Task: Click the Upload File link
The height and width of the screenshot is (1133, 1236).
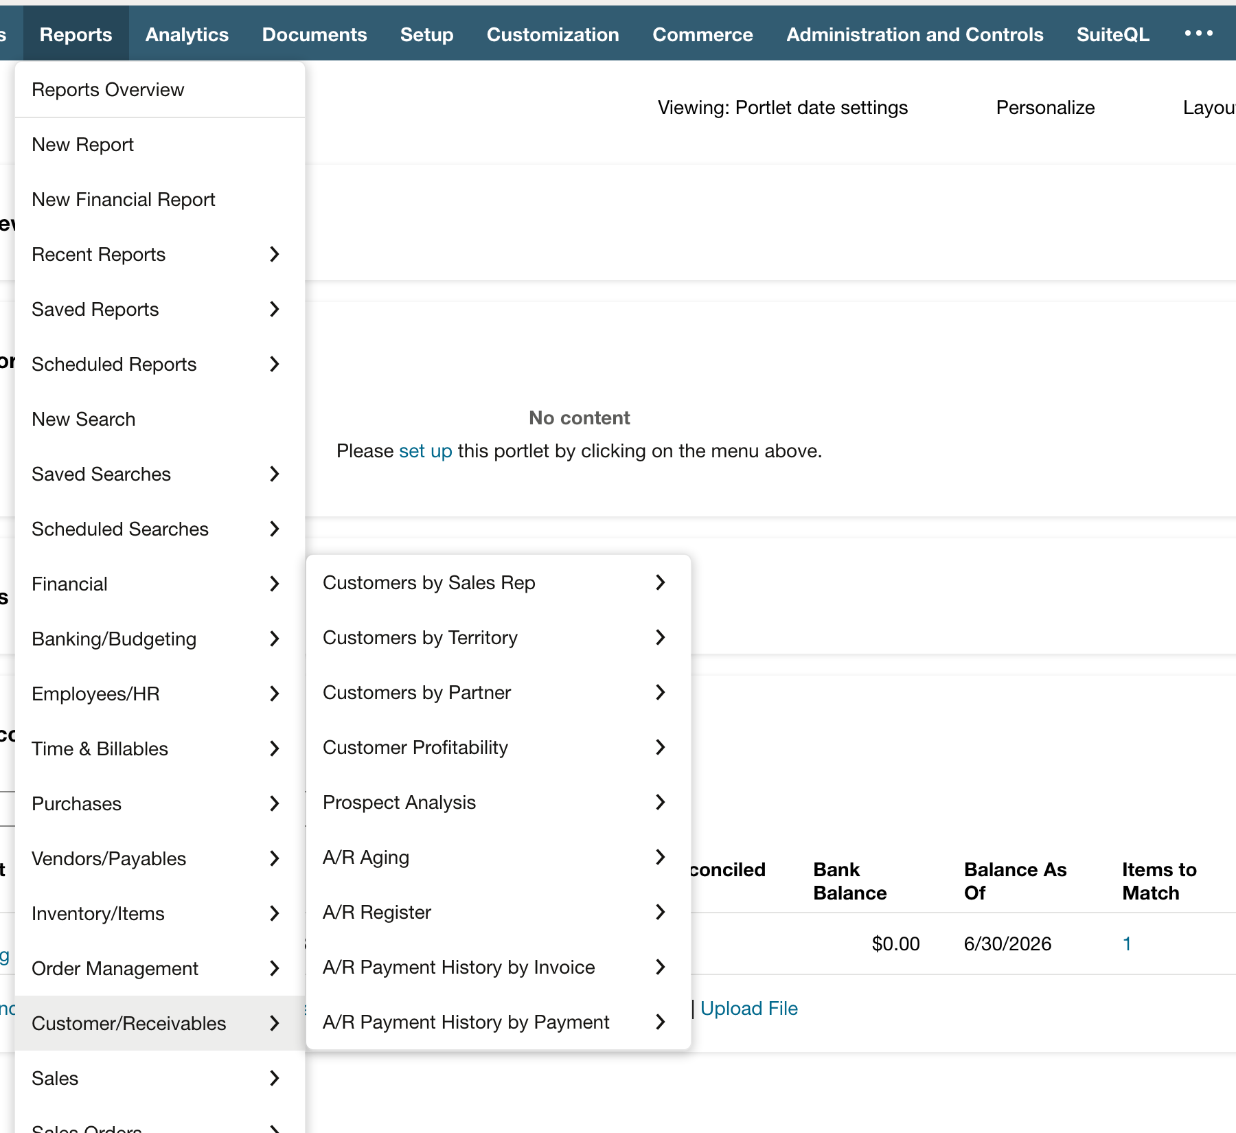Action: [748, 1008]
